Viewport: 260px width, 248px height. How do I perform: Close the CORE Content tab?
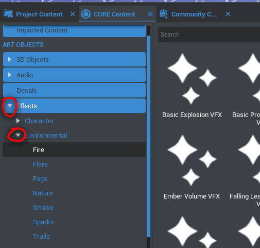(x=150, y=14)
